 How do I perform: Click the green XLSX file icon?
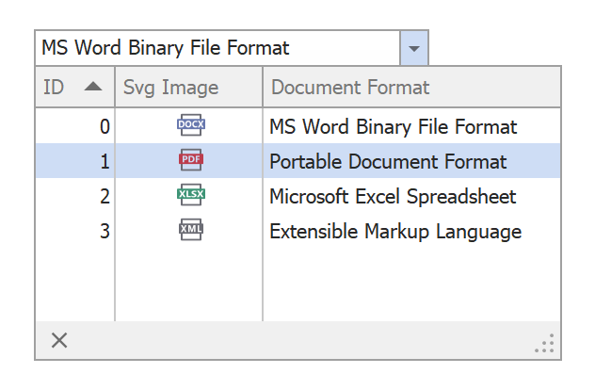190,196
